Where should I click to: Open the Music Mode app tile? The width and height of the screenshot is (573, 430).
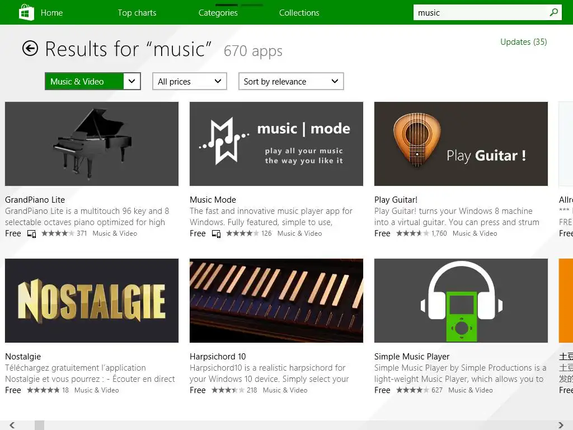[276, 144]
